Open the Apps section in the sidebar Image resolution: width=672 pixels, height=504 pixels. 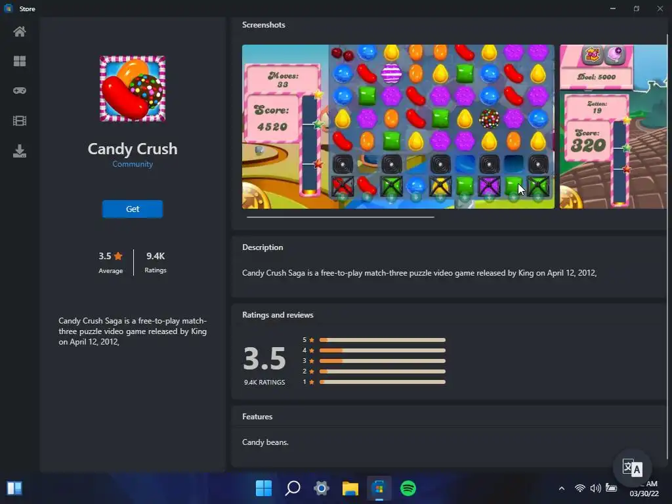(x=19, y=61)
